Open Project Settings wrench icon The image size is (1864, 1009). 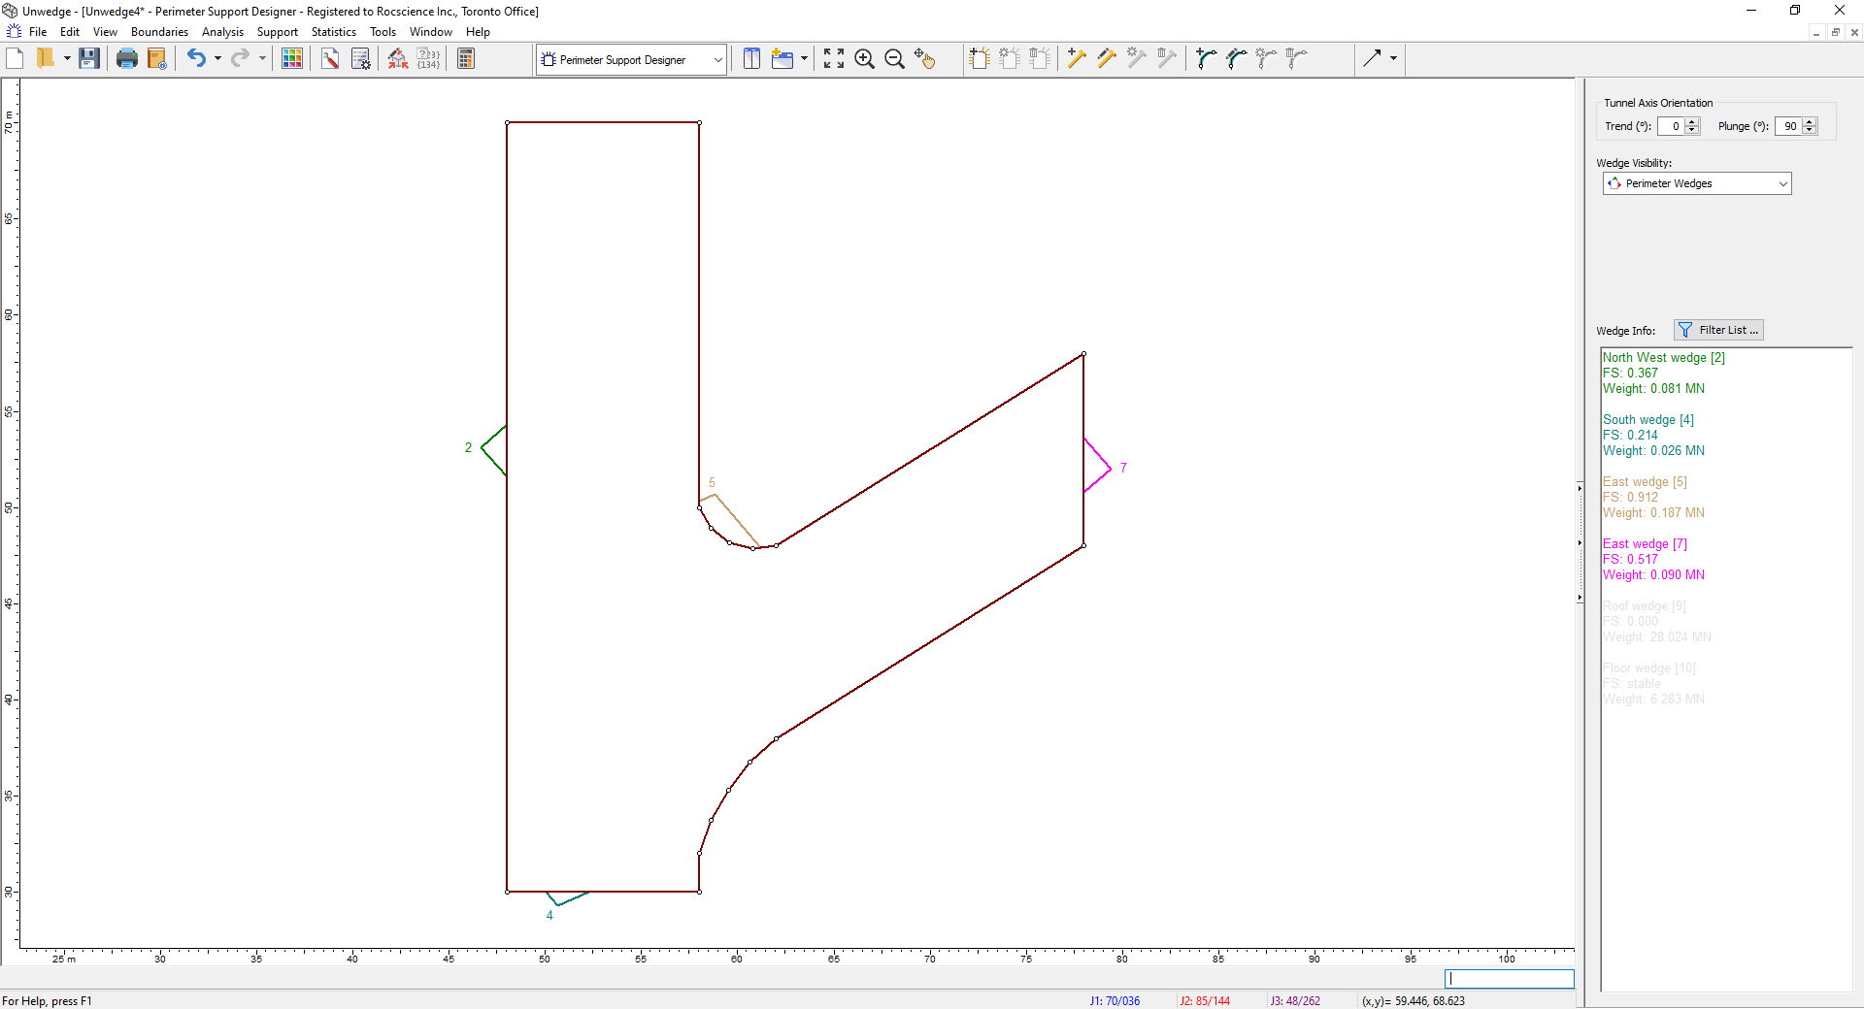(x=330, y=59)
